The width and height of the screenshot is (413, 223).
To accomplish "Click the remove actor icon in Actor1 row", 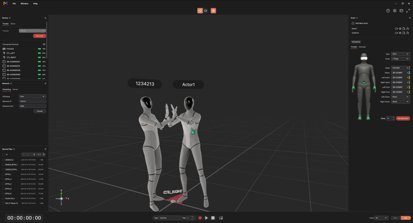I will point(408,29).
